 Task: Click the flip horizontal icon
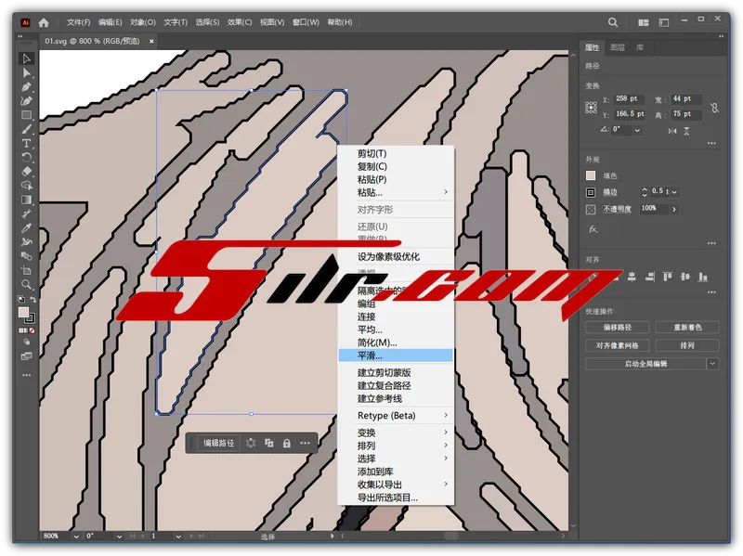pyautogui.click(x=672, y=131)
